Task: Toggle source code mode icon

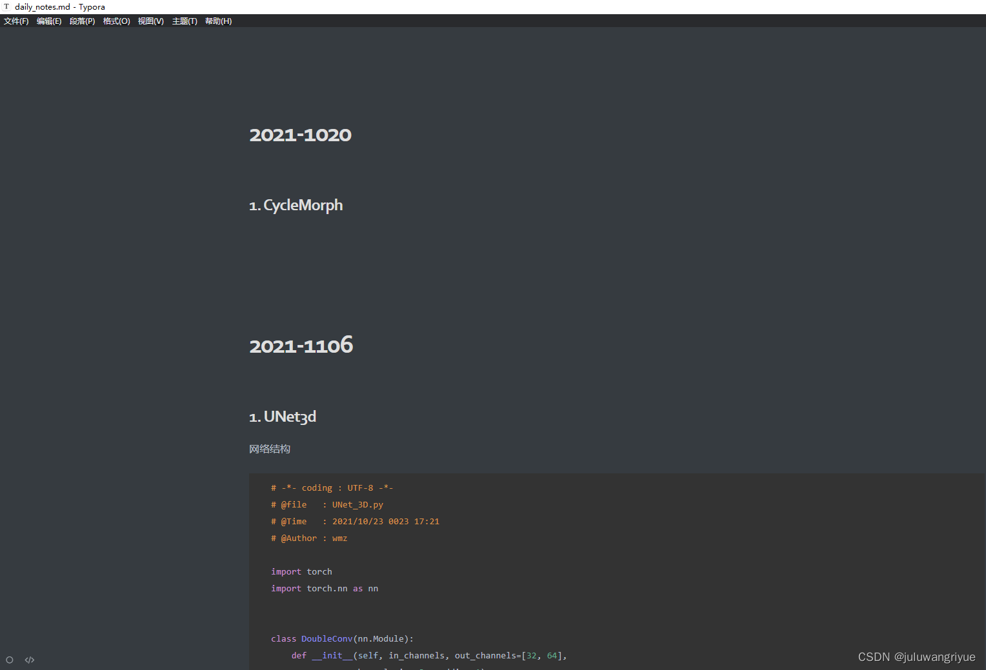Action: tap(30, 660)
